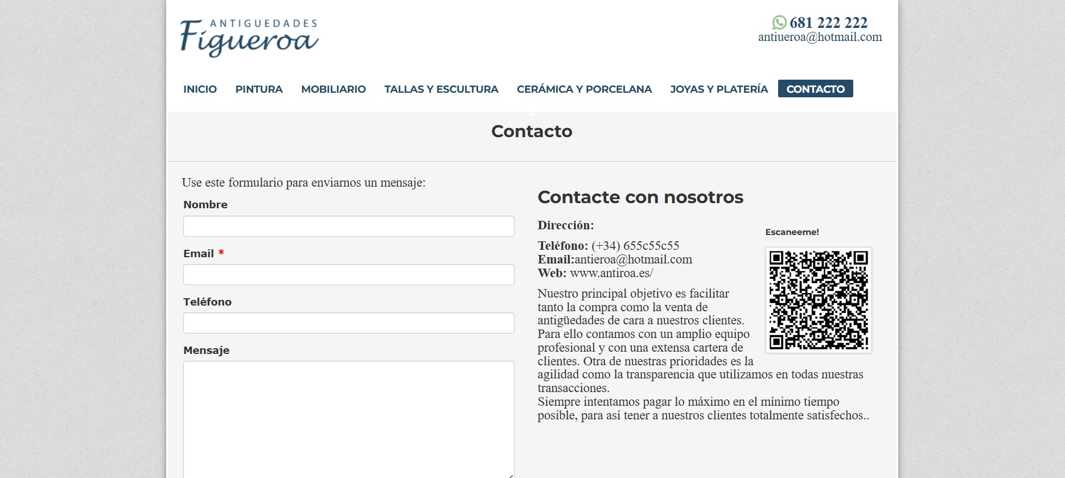Viewport: 1065px width, 478px height.
Task: Click the "Nombre" field label
Action: tap(205, 205)
